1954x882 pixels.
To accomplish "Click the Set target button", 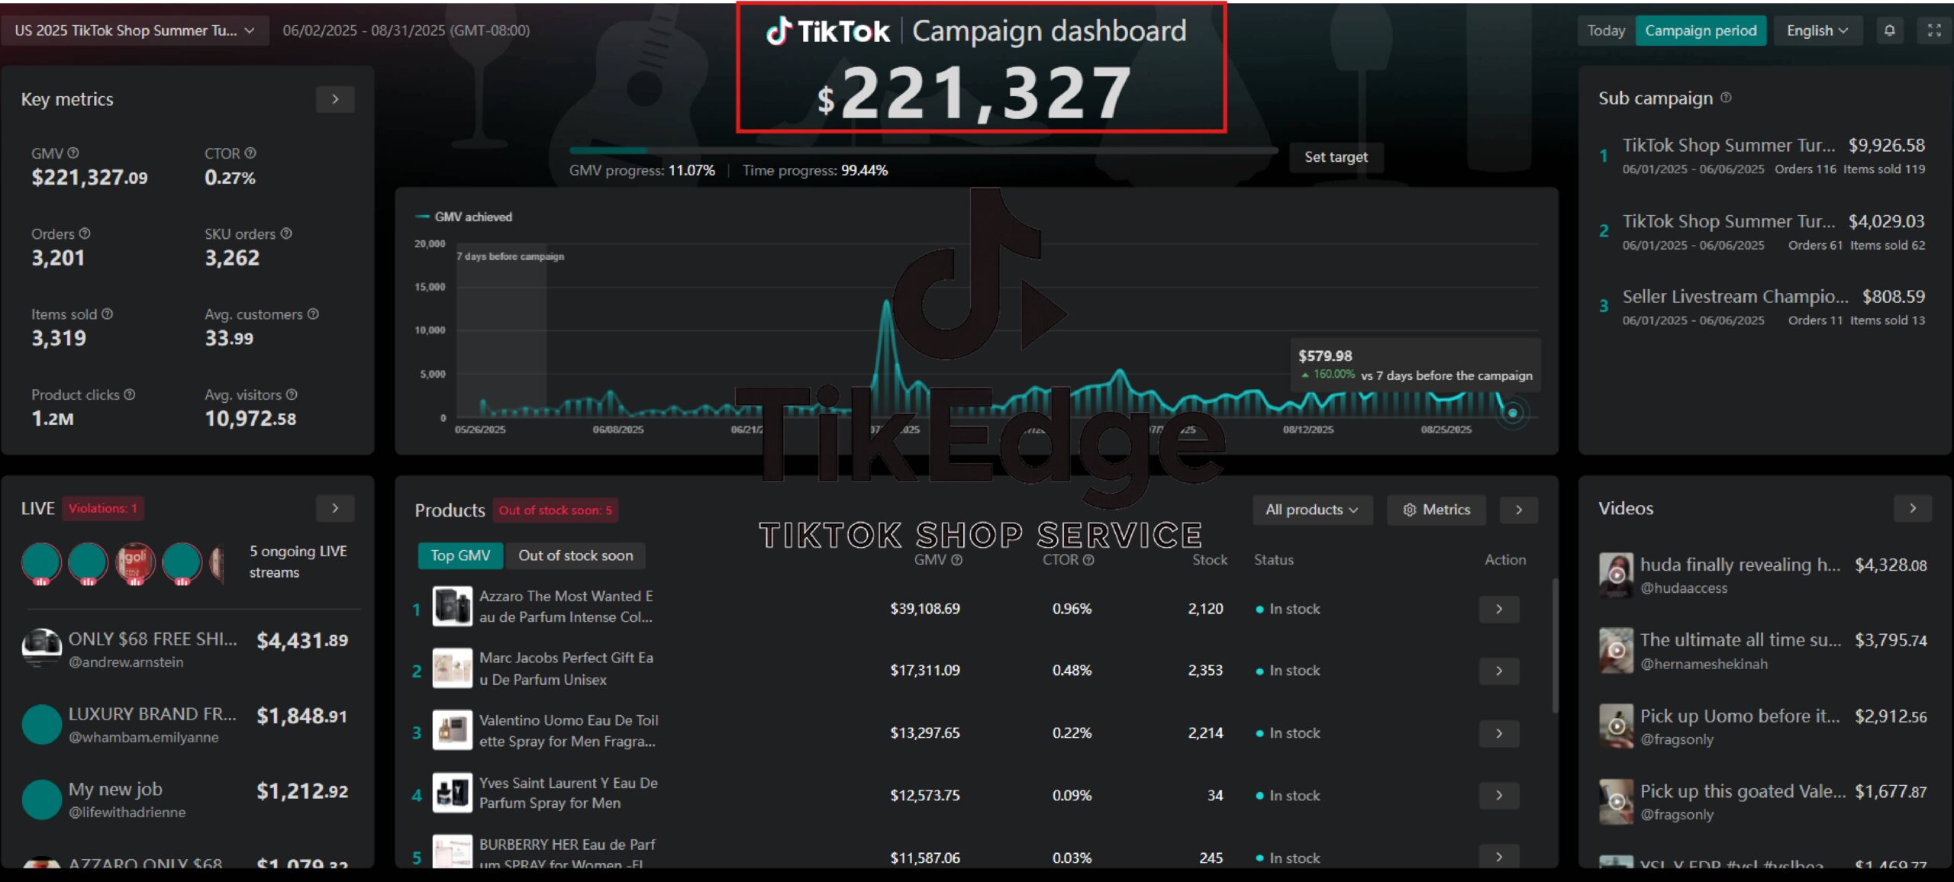I will [1336, 157].
